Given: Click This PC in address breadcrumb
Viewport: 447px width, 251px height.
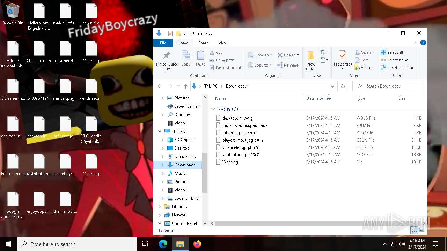Looking at the screenshot, I should (211, 86).
